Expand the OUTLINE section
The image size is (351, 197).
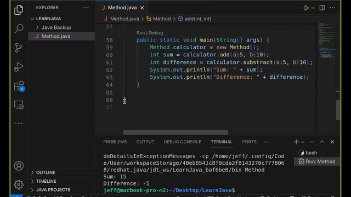(x=62, y=172)
